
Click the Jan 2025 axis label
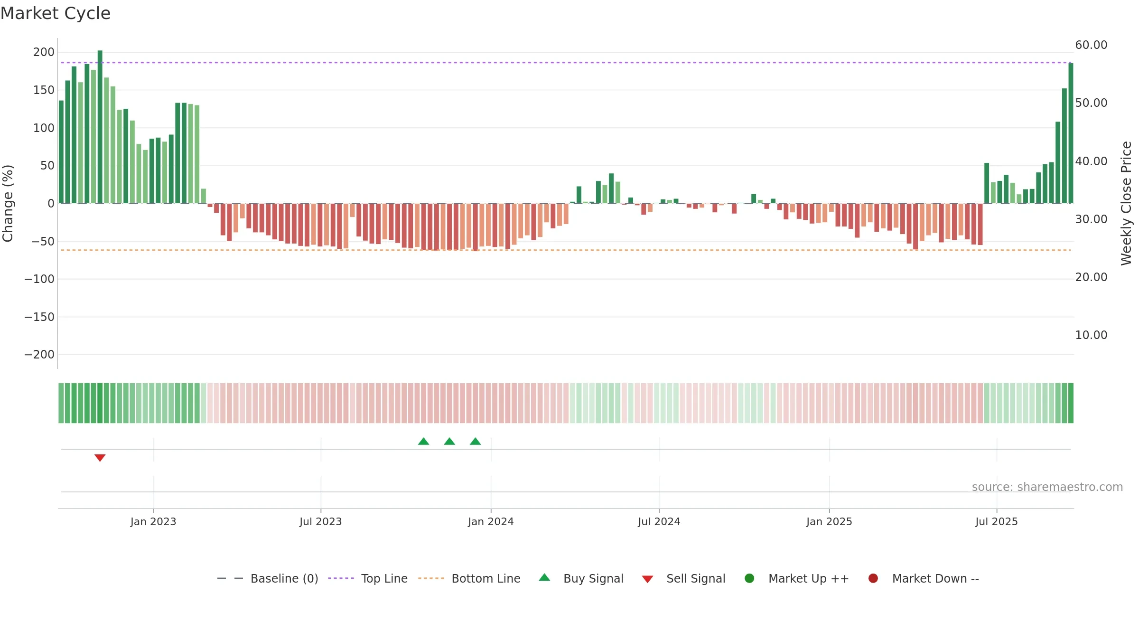point(829,521)
